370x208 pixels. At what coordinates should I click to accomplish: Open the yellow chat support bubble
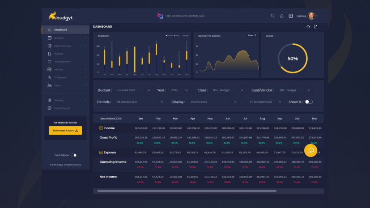pos(311,151)
